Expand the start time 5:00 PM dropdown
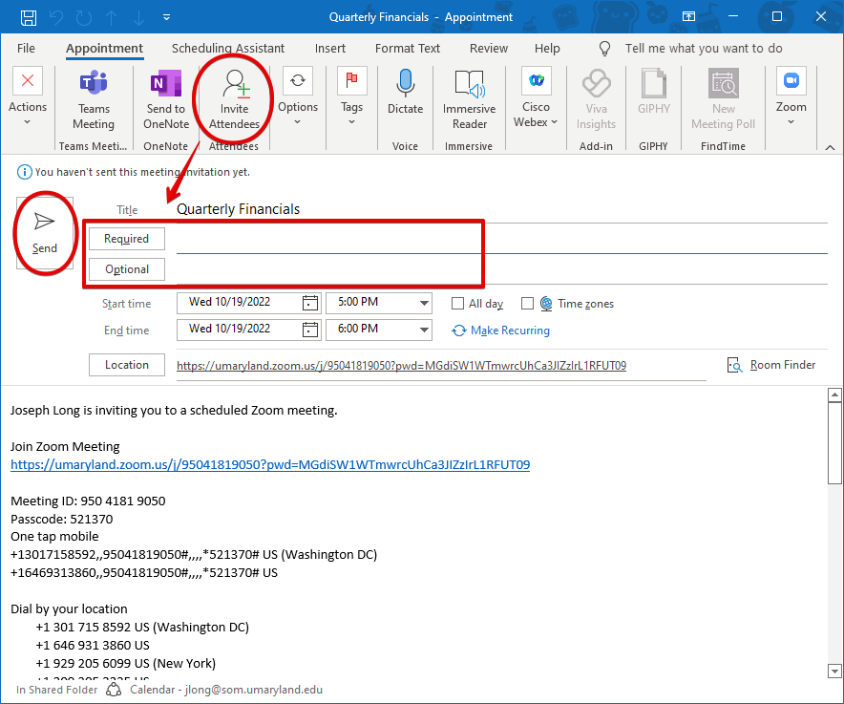Viewport: 844px width, 704px height. coord(424,303)
